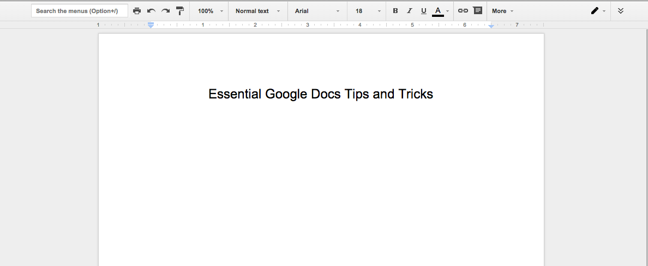Open the text color picker
The width and height of the screenshot is (648, 266).
click(440, 11)
